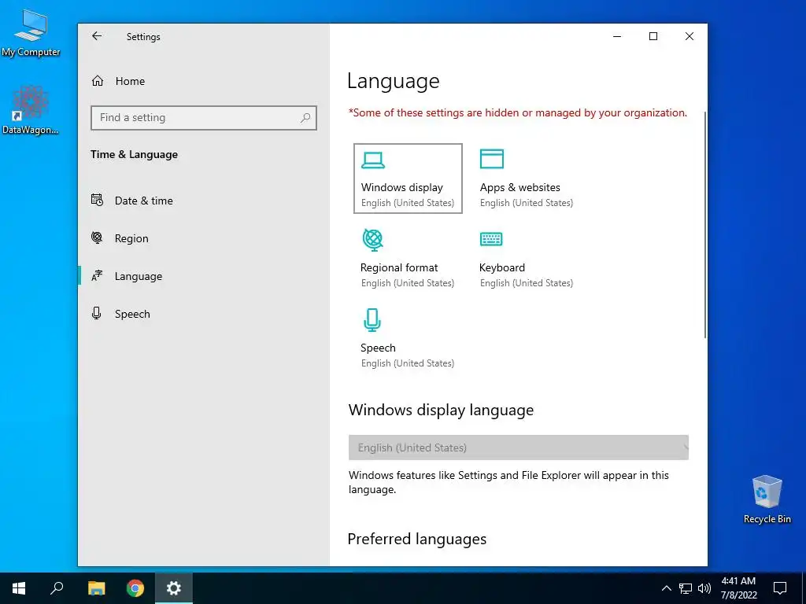Maximize the Settings window
Viewport: 806px width, 604px height.
point(653,36)
